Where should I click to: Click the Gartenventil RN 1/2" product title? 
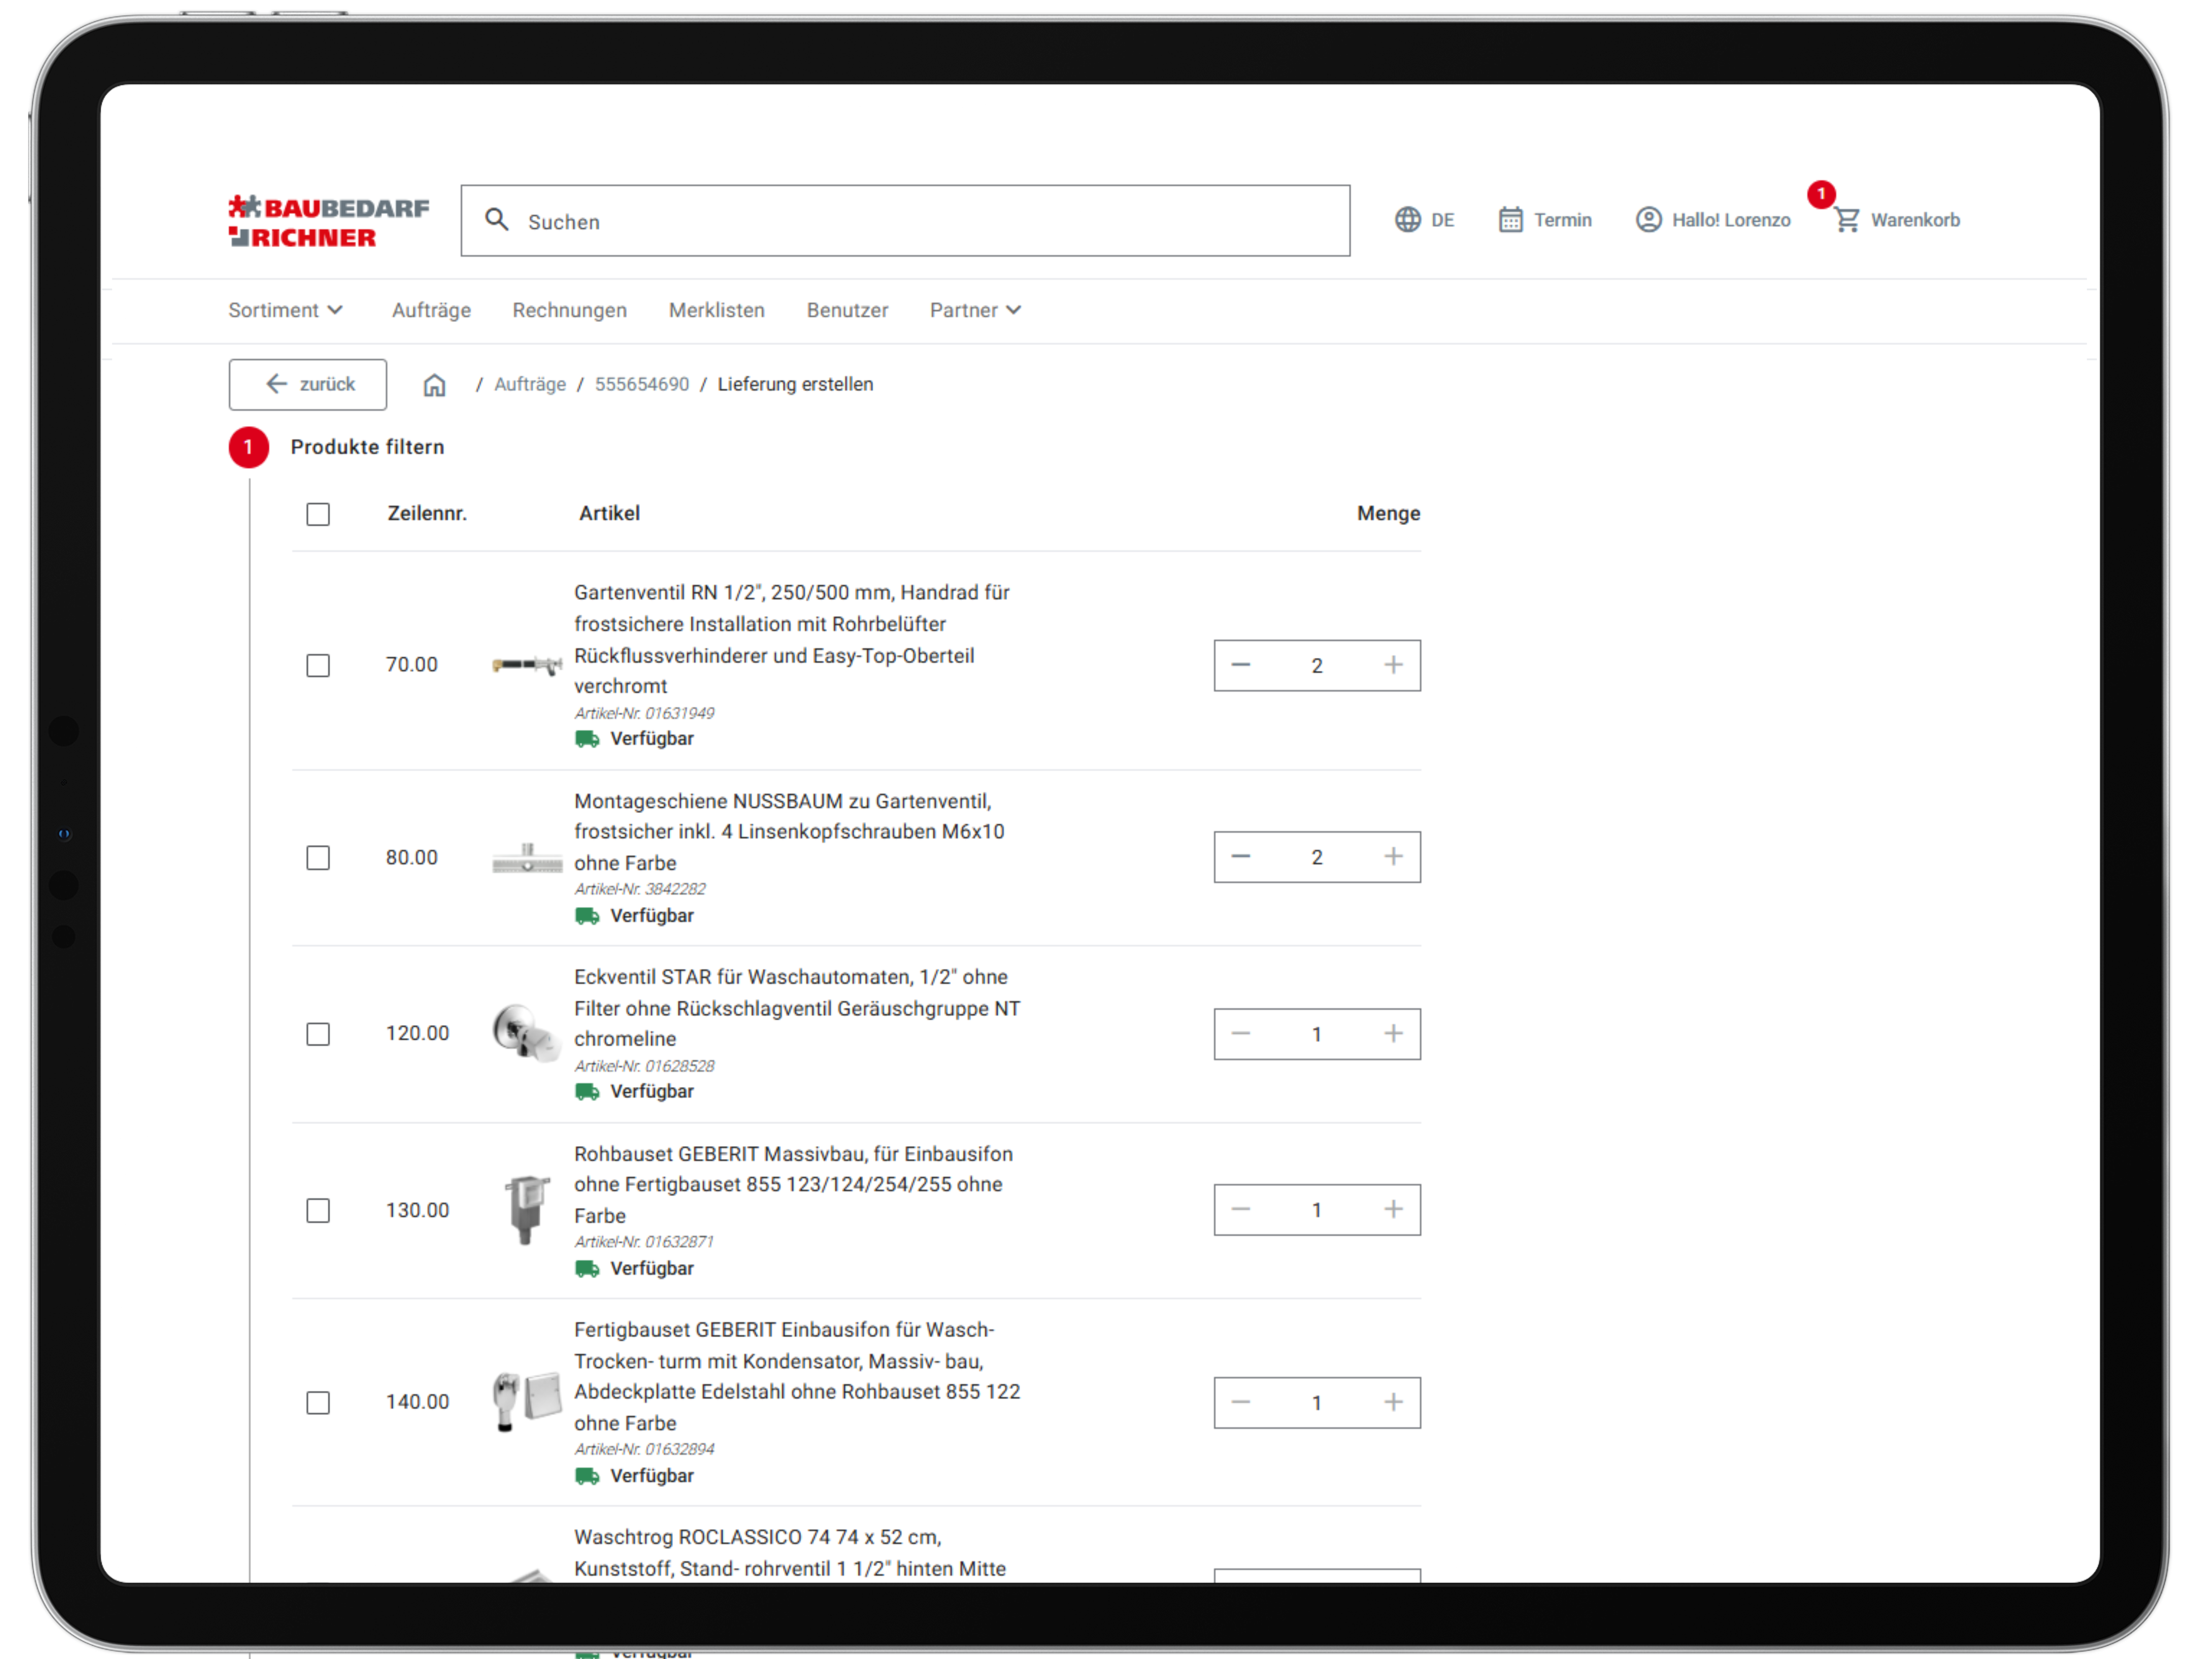[792, 640]
